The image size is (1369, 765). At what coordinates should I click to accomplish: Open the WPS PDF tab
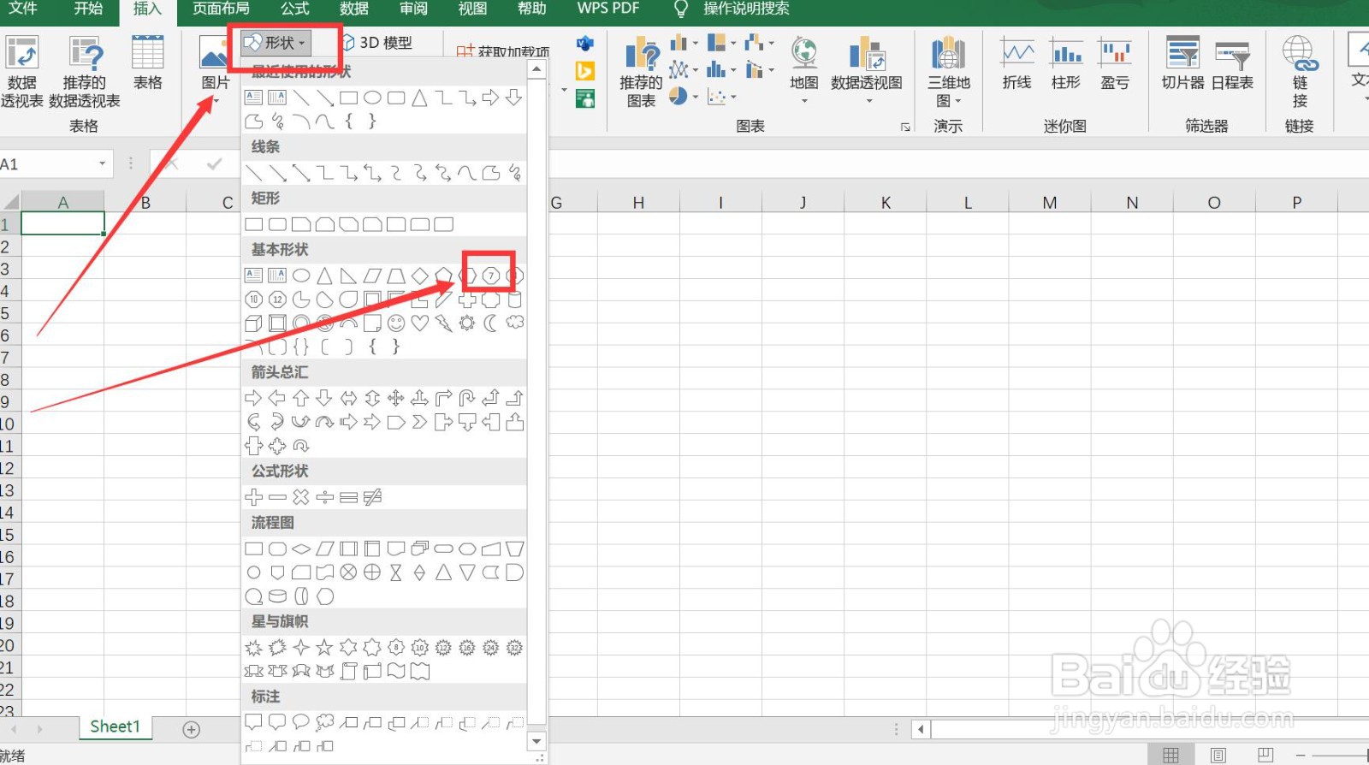tap(608, 9)
